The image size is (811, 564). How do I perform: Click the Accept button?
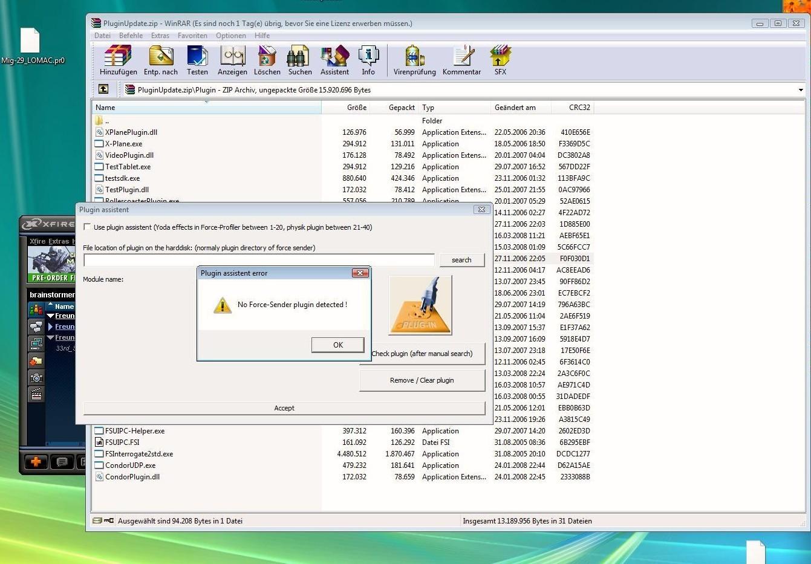pos(284,408)
